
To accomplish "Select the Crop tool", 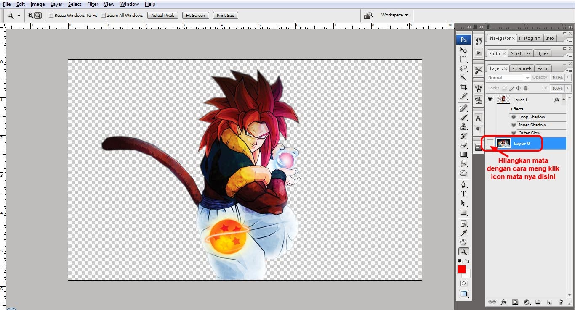I will (463, 87).
